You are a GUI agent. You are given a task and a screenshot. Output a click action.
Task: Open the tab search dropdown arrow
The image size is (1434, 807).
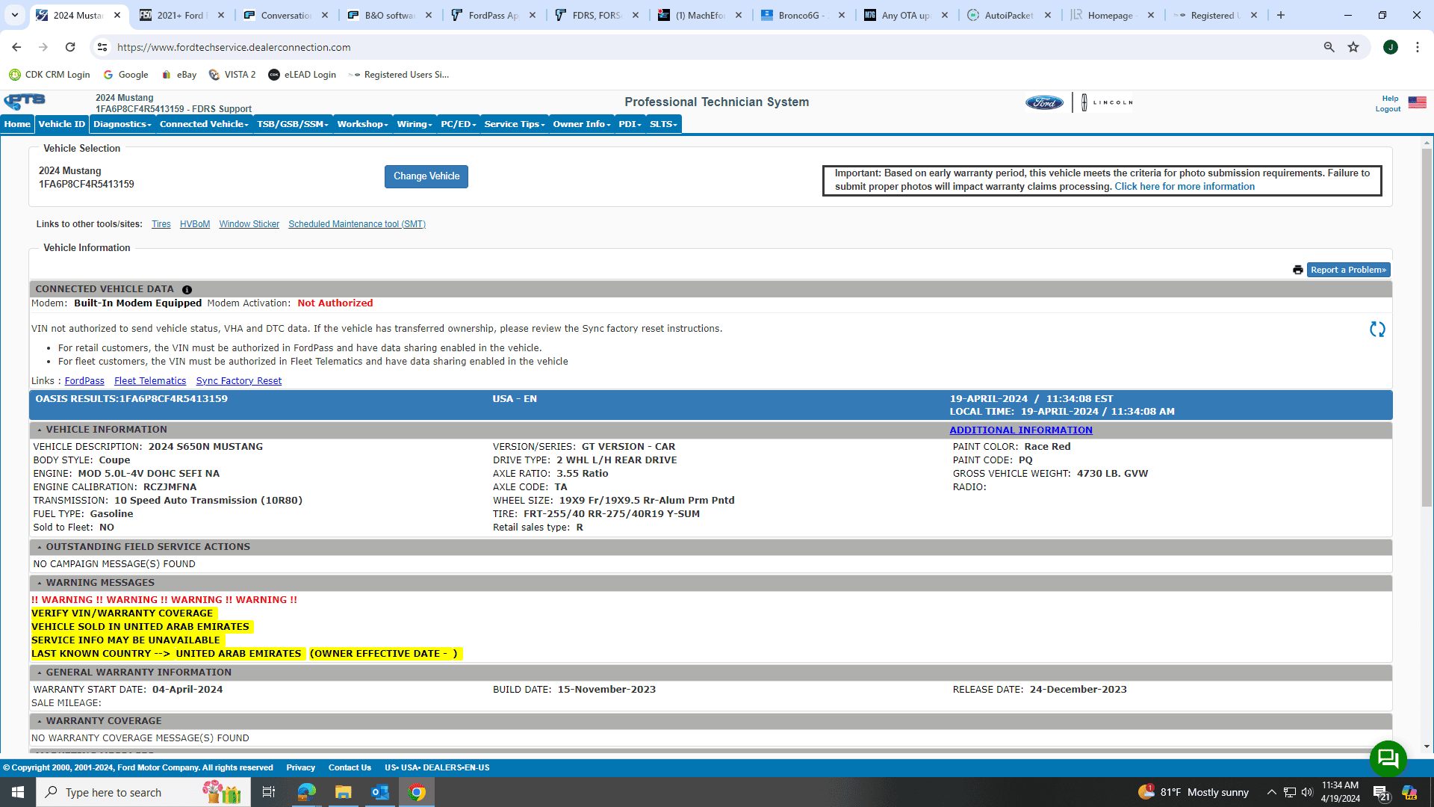14,15
